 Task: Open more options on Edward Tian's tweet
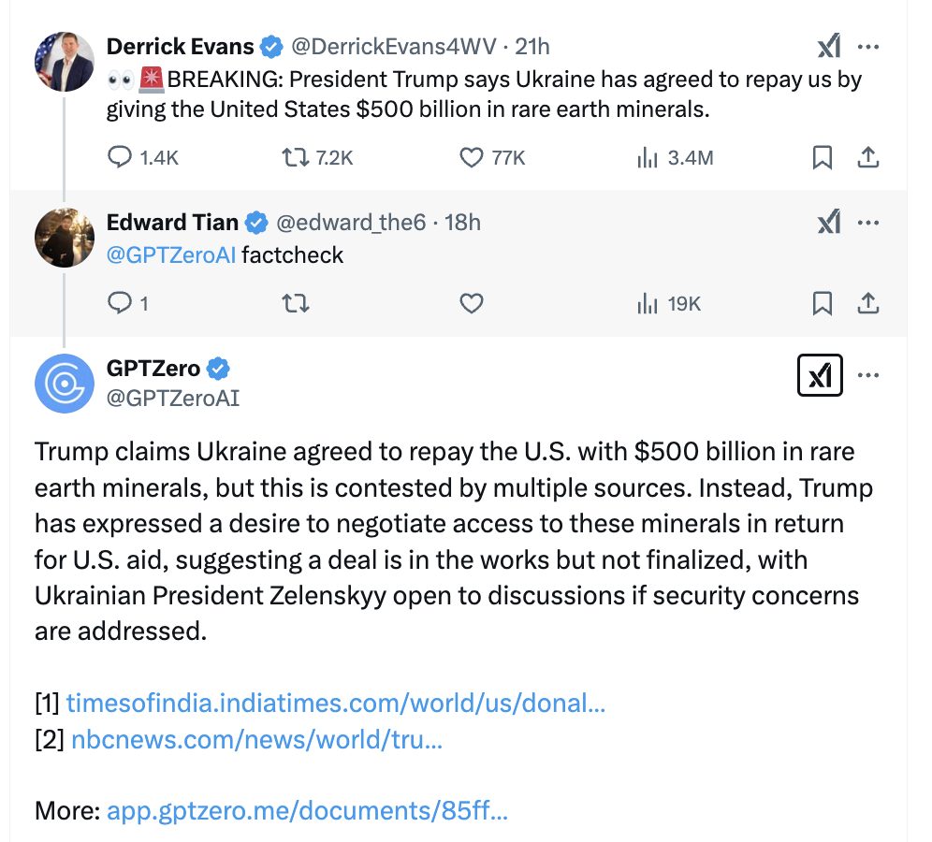[868, 223]
